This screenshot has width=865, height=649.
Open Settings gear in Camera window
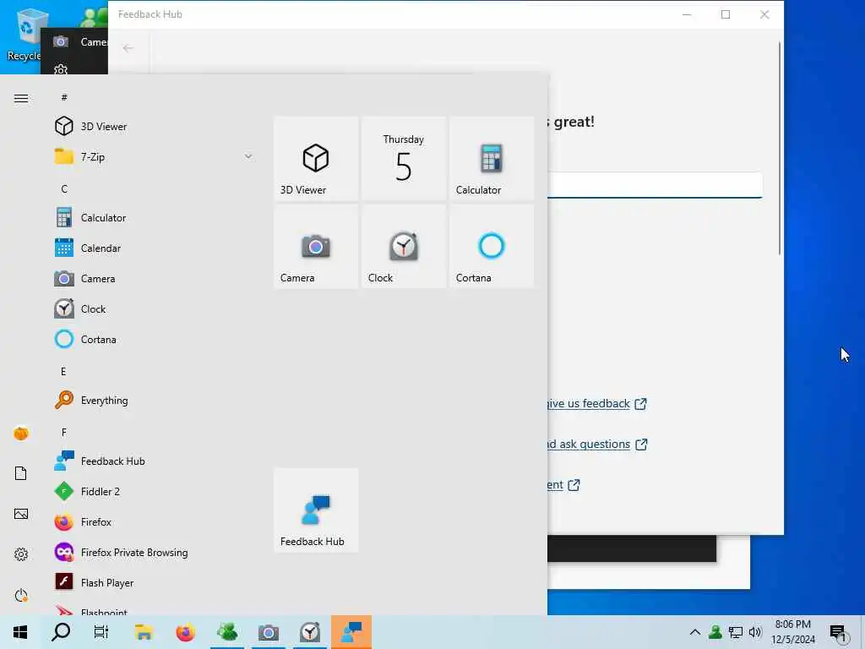click(61, 69)
